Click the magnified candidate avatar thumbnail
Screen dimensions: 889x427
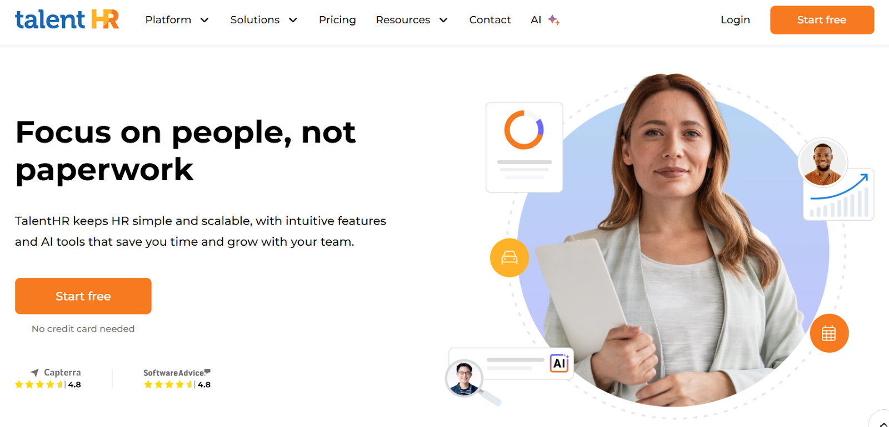point(464,378)
